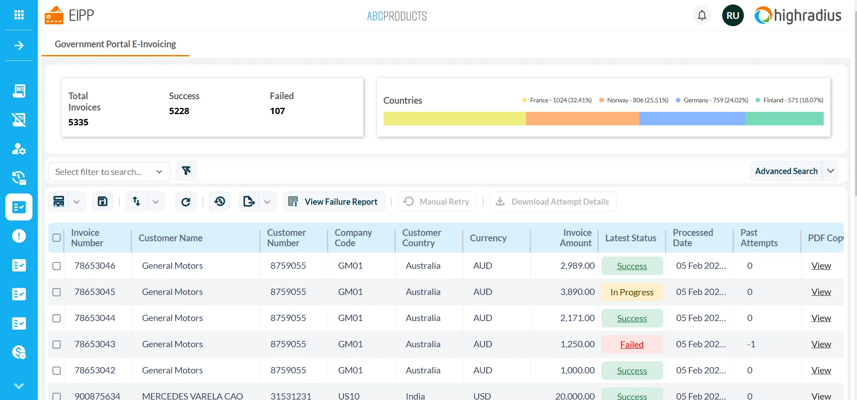857x400 pixels.
Task: Open the app grid menu icon
Action: pyautogui.click(x=19, y=15)
